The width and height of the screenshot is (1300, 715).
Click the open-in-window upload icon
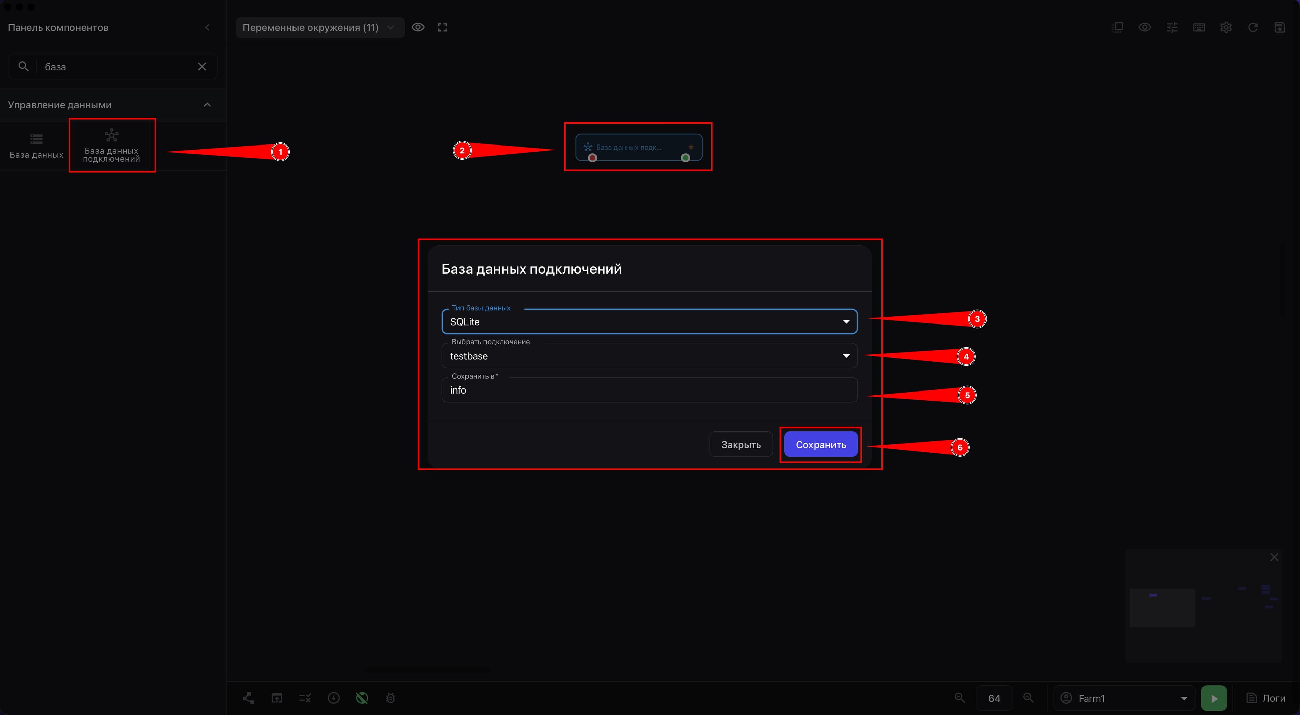pos(277,698)
